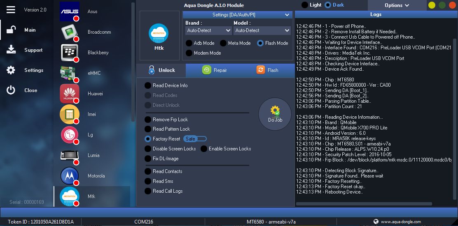Select Read Pattern Lock option
The width and height of the screenshot is (458, 226).
tap(148, 129)
